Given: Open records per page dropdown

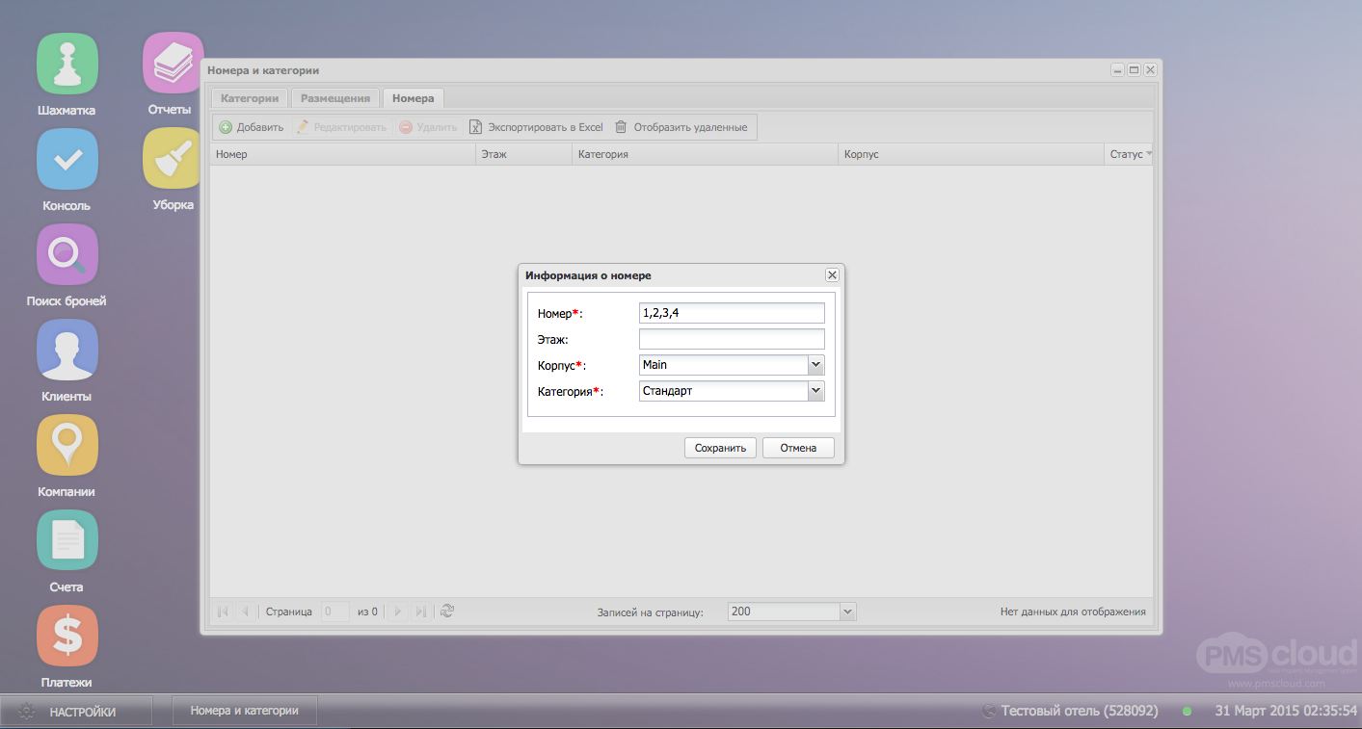Looking at the screenshot, I should (x=847, y=612).
